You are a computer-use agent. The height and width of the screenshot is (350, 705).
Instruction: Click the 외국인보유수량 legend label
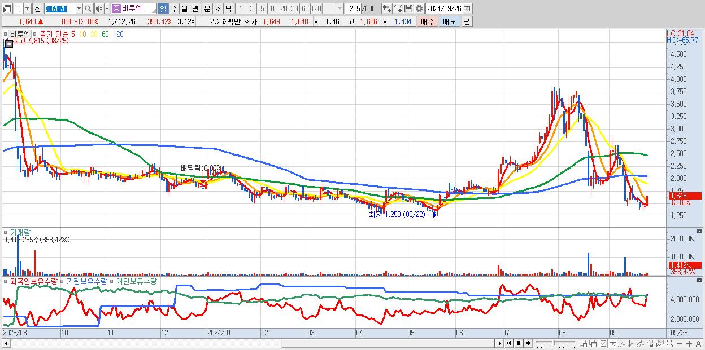point(34,281)
